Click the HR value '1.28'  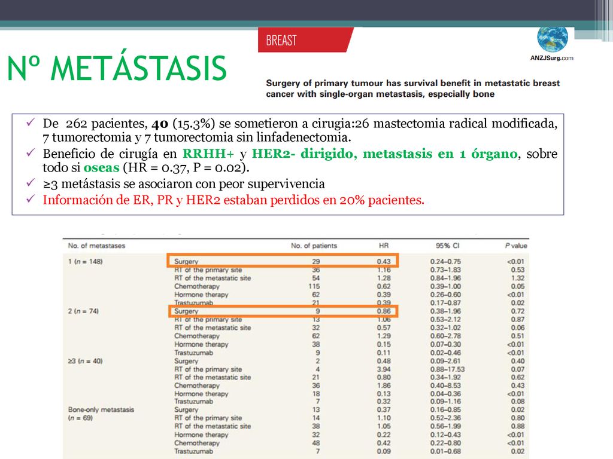pyautogui.click(x=384, y=278)
